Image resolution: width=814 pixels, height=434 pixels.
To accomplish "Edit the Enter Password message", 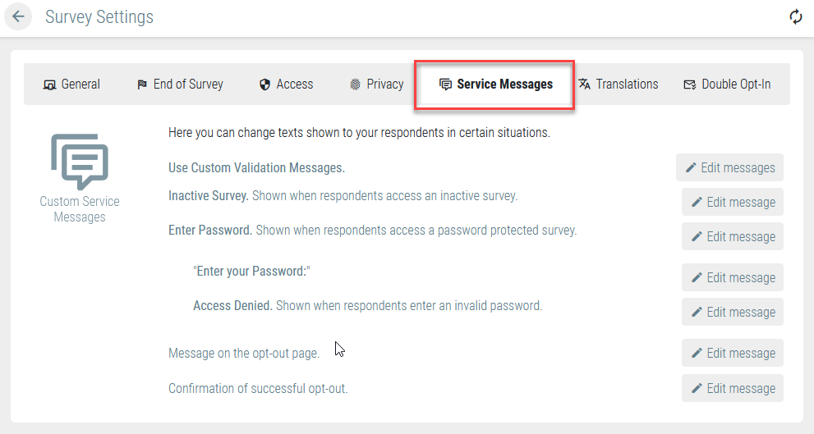I will (x=733, y=236).
